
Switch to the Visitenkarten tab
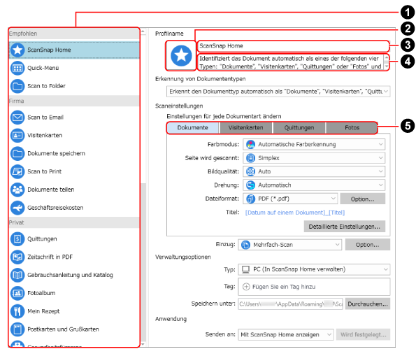[245, 127]
